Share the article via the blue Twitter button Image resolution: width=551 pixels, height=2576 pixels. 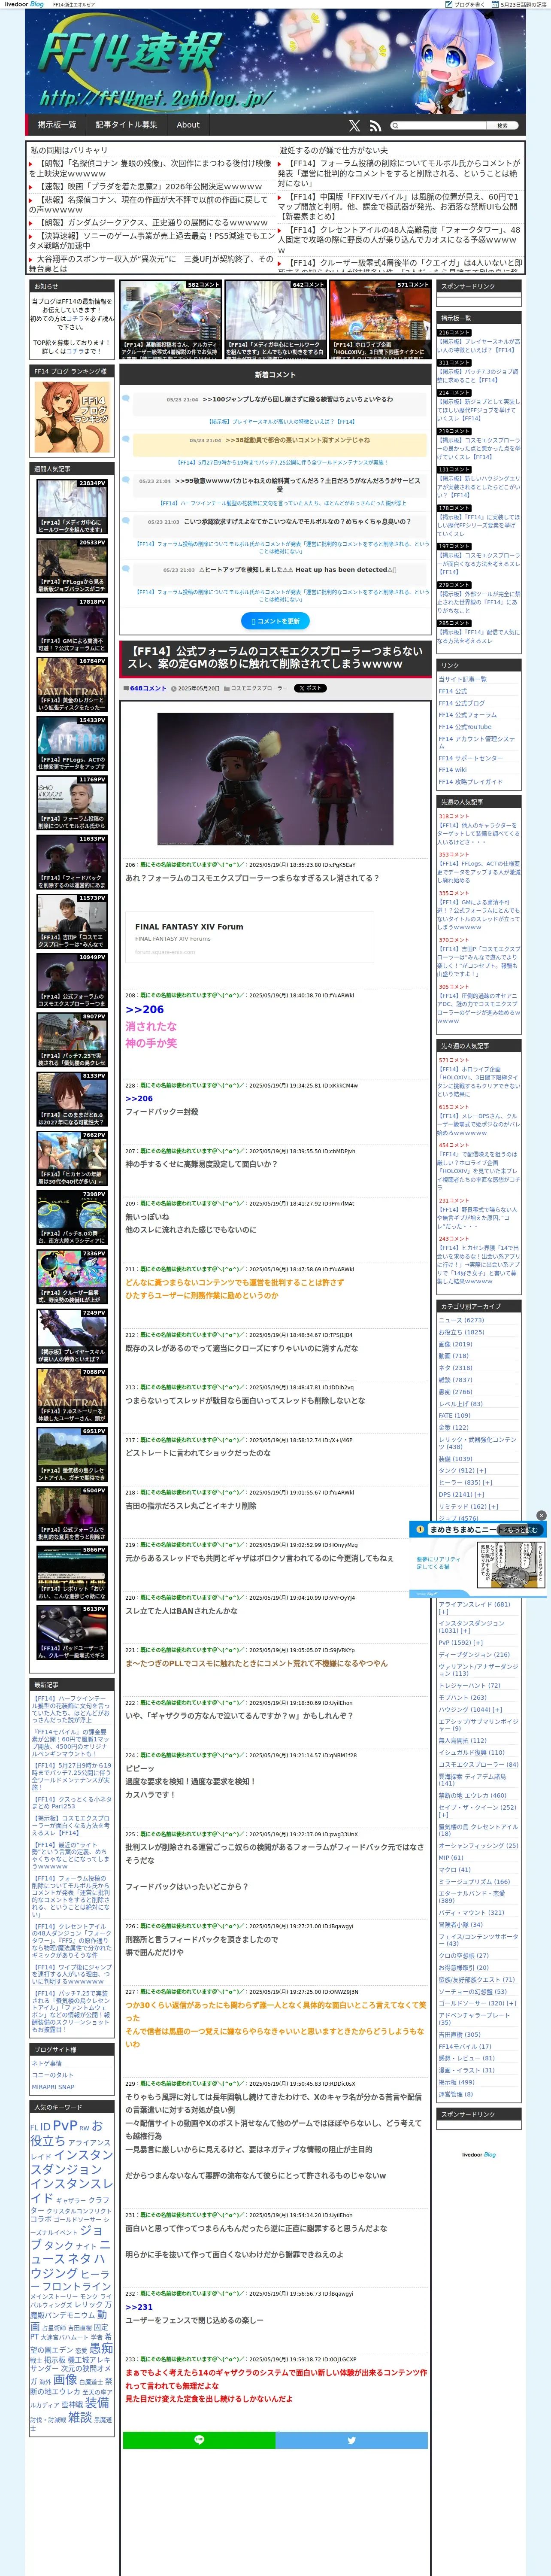[352, 2440]
